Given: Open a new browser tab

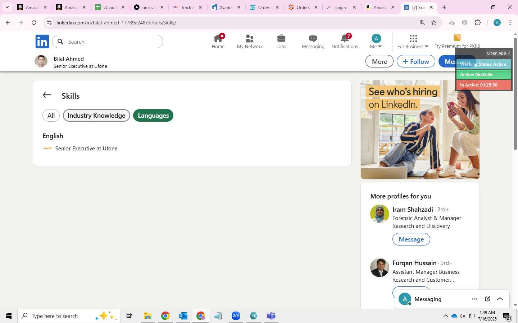Looking at the screenshot, I should click(444, 7).
